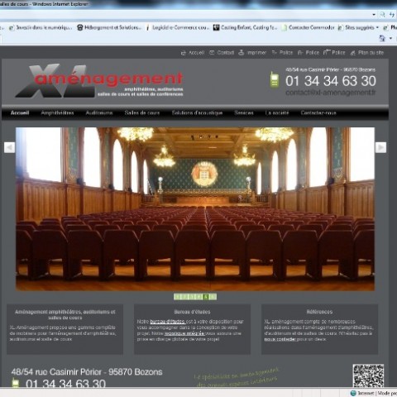The height and width of the screenshot is (397, 397).
Task: Click the auditorium slideshow photo
Action: 195,209
